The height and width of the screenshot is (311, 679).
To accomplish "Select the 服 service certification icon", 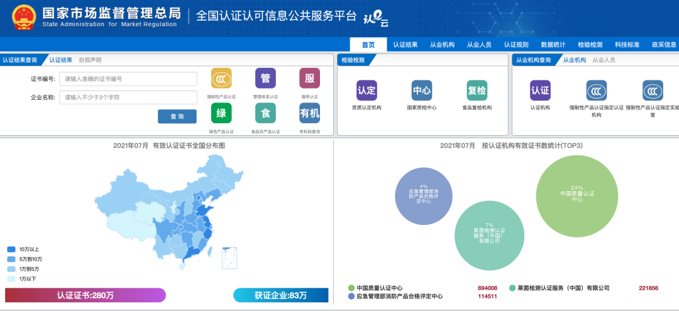I will coord(309,79).
